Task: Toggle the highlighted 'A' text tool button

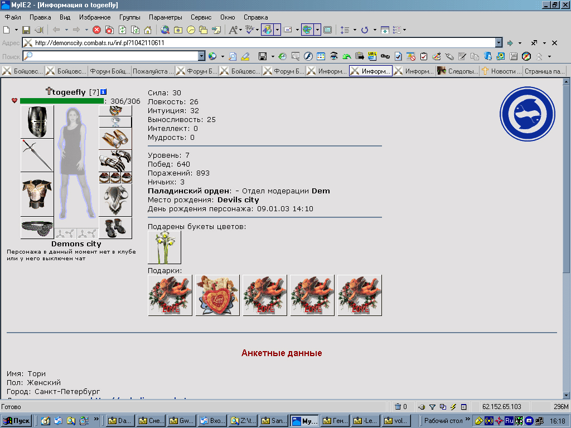Action: coord(267,30)
